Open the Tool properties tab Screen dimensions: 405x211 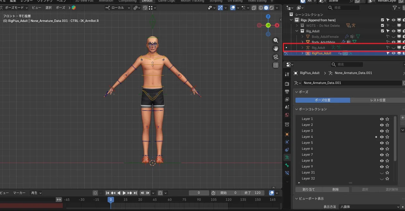coord(287,74)
